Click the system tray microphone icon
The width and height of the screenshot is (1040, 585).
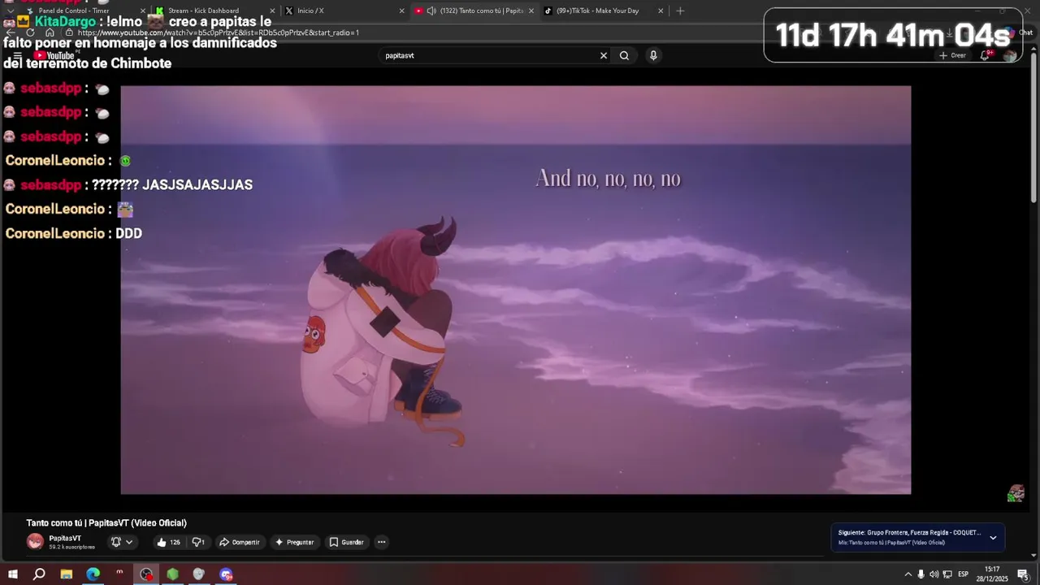click(x=921, y=574)
